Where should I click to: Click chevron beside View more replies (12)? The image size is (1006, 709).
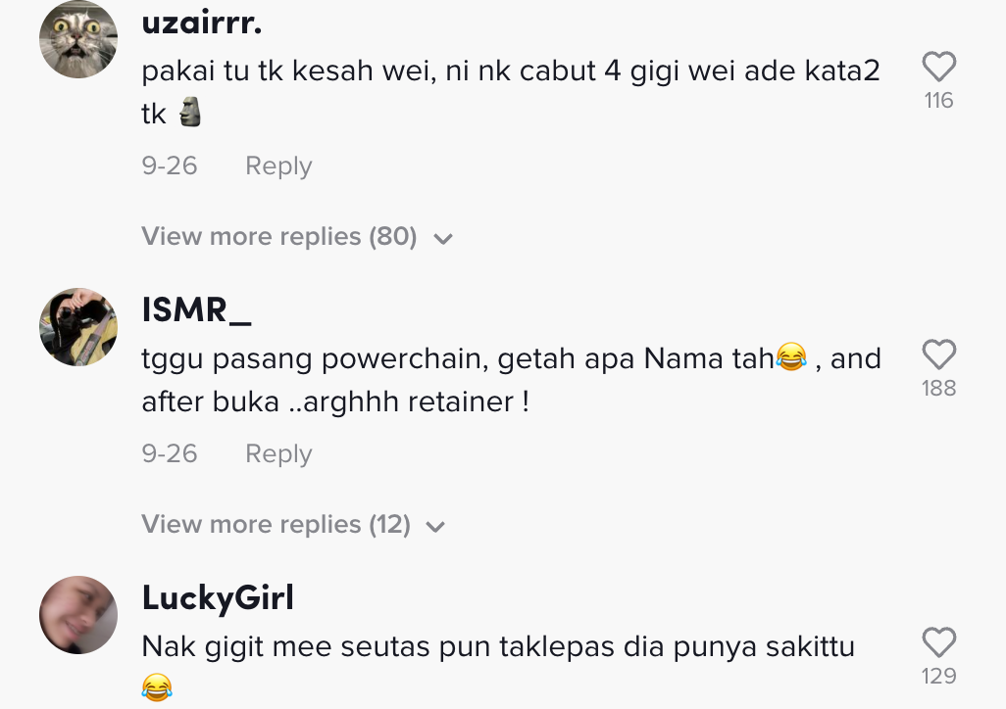(x=435, y=527)
